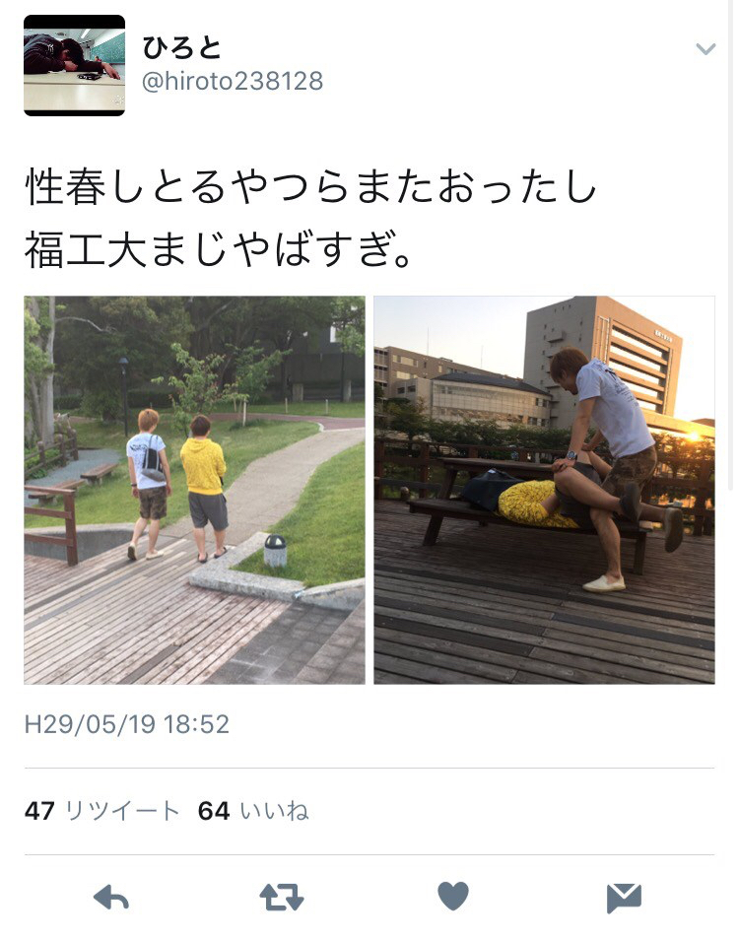Viewport: 739px width, 941px height.
Task: Open the left photo of two people walking
Action: click(194, 490)
